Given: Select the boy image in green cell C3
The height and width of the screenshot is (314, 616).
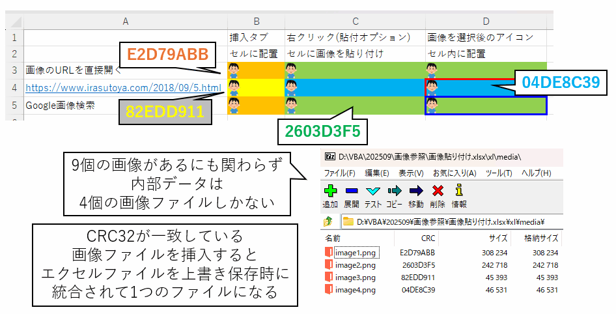Looking at the screenshot, I should click(x=291, y=70).
